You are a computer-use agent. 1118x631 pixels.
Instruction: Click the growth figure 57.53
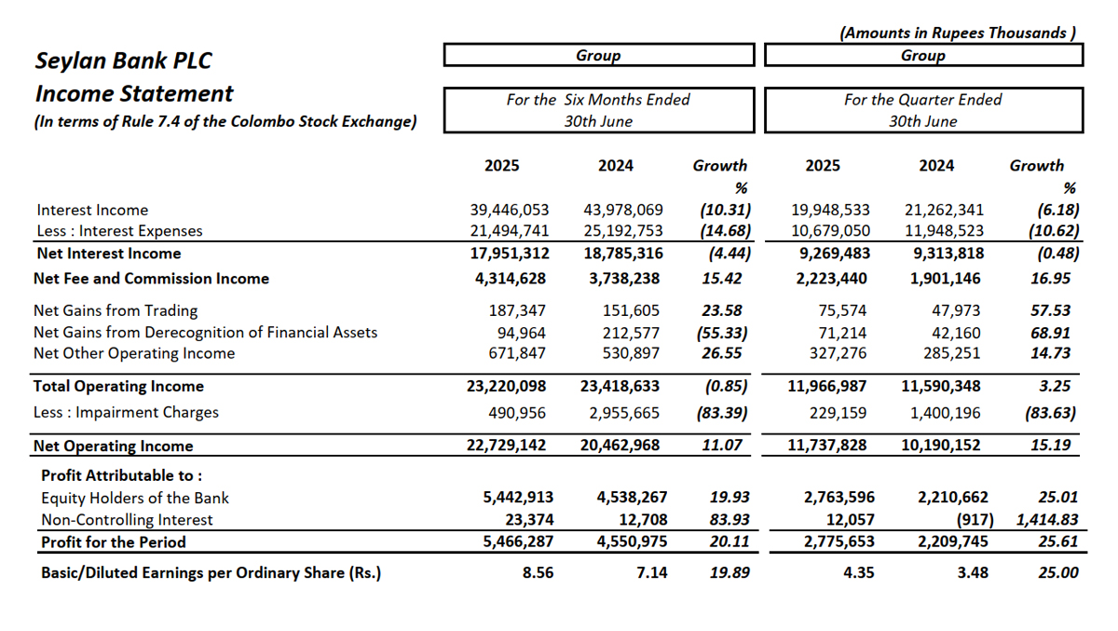(1050, 310)
